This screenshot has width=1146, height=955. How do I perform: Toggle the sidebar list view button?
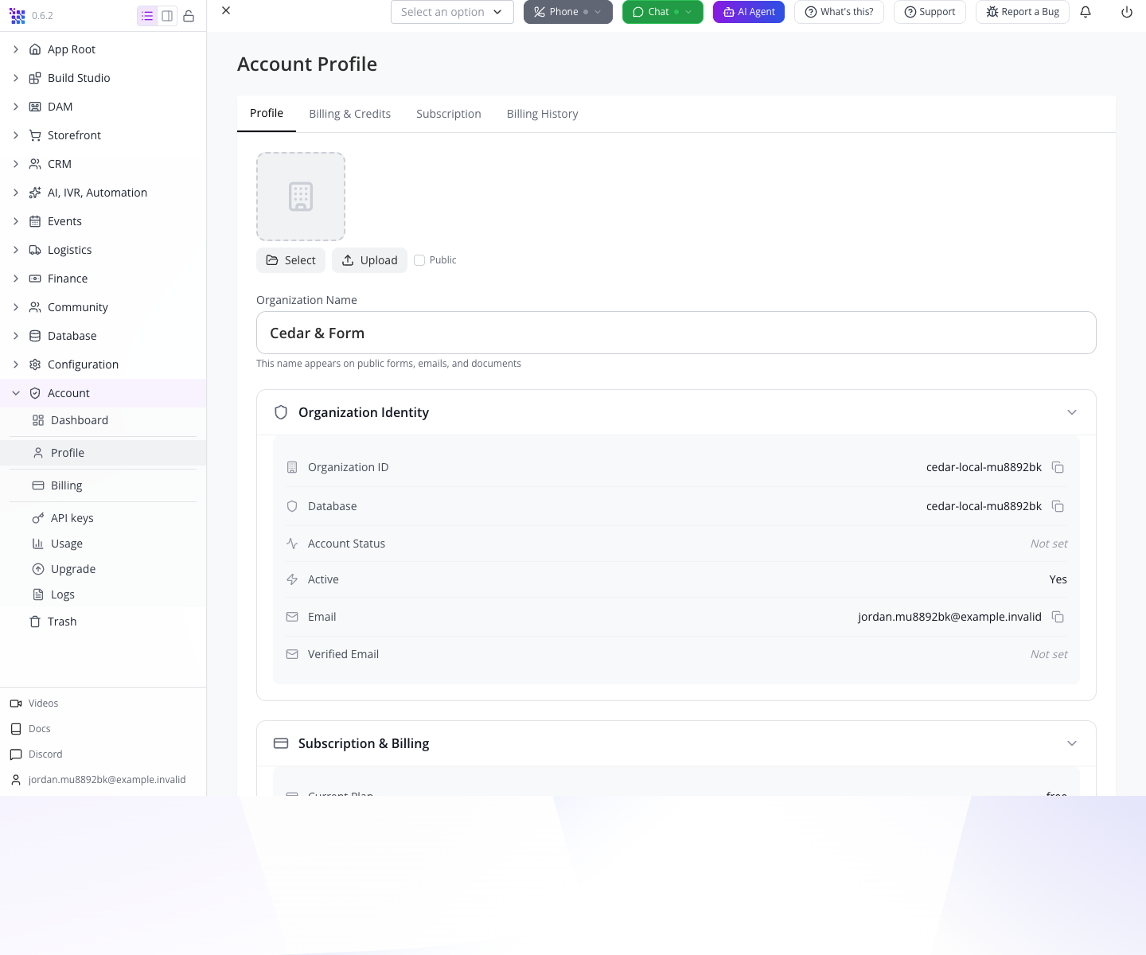tap(147, 16)
